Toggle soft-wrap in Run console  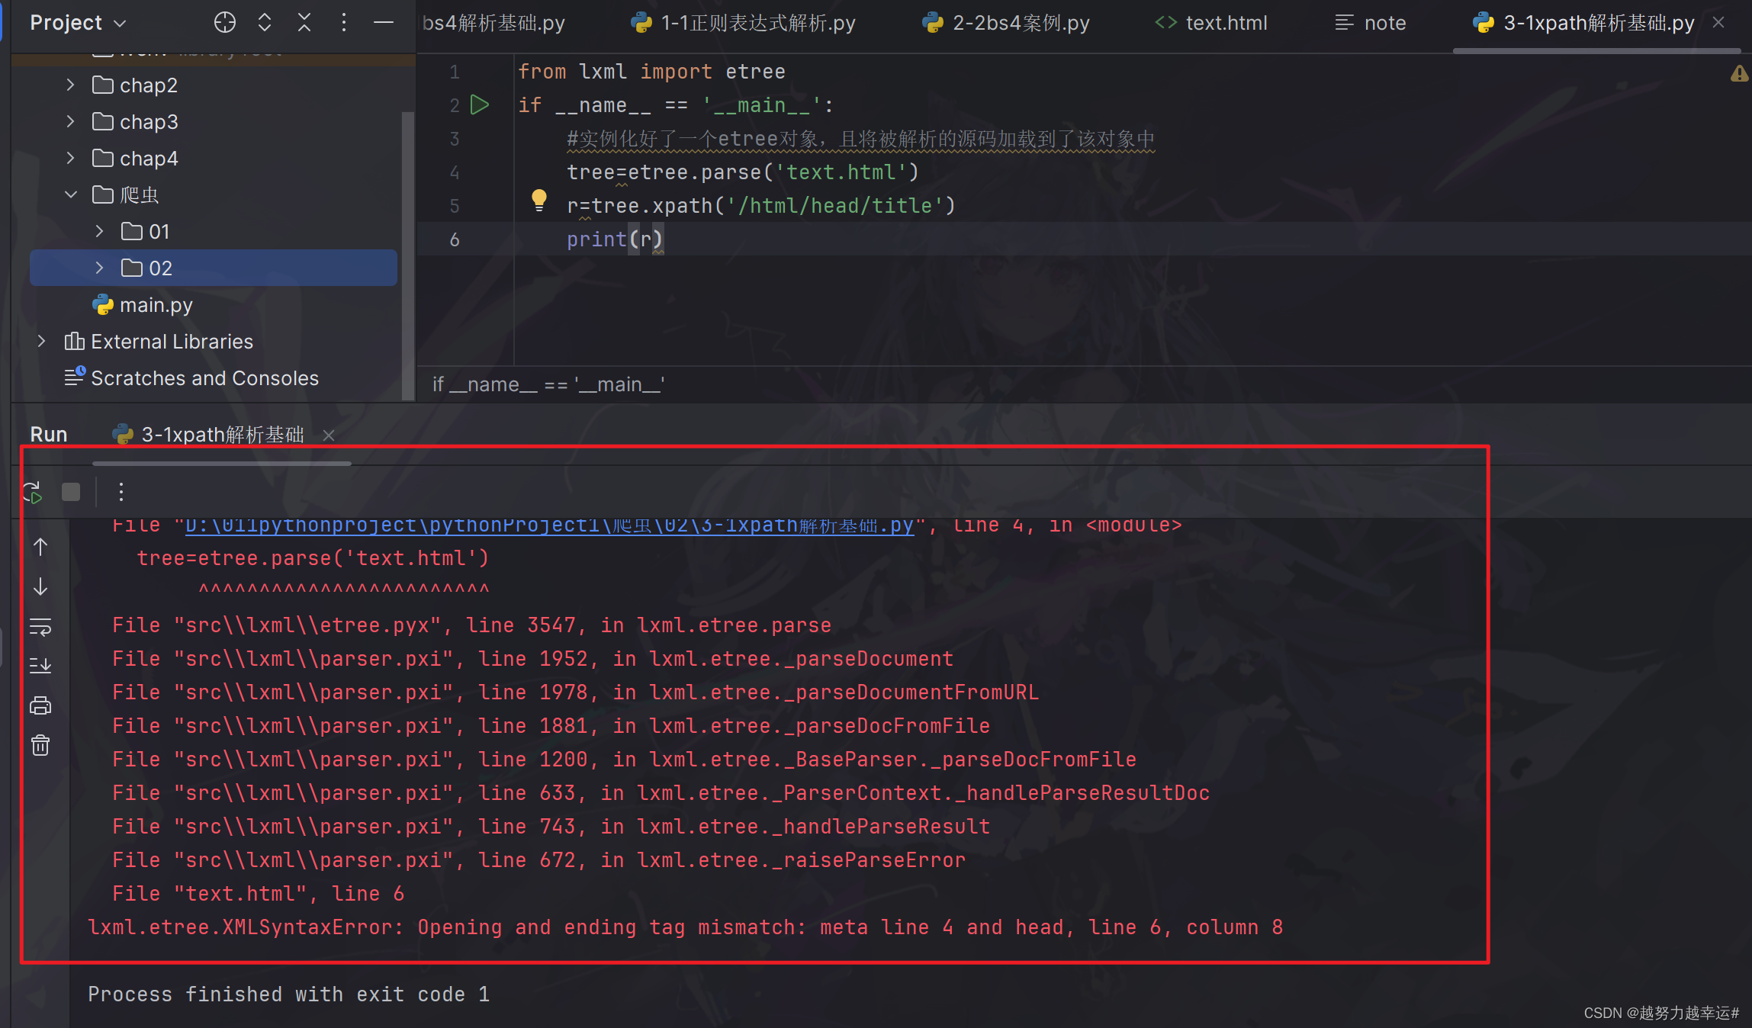tap(40, 627)
